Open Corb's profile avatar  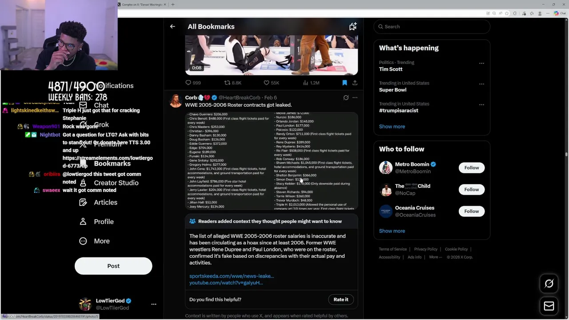[x=176, y=101]
